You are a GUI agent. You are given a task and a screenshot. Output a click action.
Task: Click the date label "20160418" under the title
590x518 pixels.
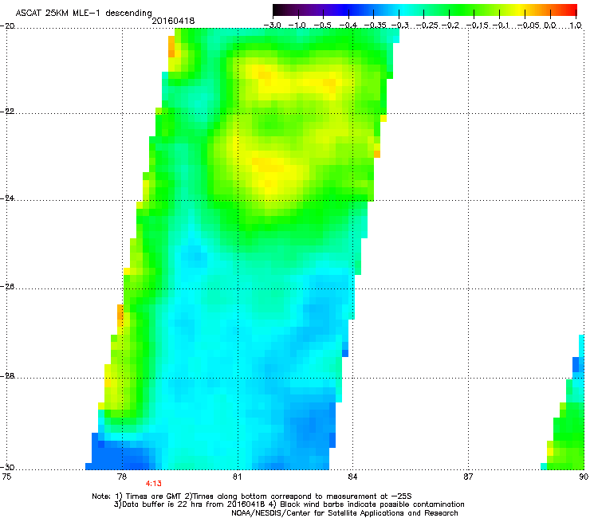coord(173,21)
